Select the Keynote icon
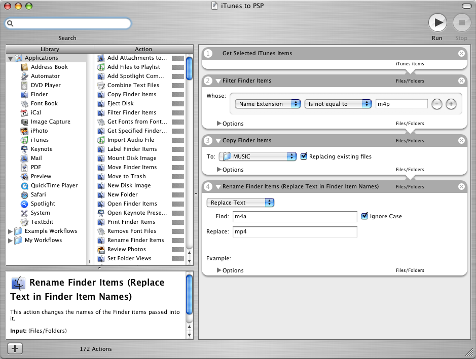The height and width of the screenshot is (359, 476). tap(24, 149)
